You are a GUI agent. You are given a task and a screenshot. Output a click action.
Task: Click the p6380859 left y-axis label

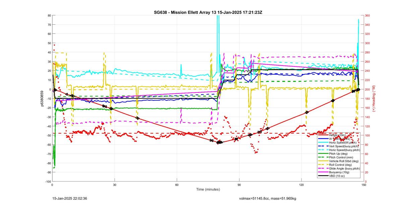pos(43,98)
